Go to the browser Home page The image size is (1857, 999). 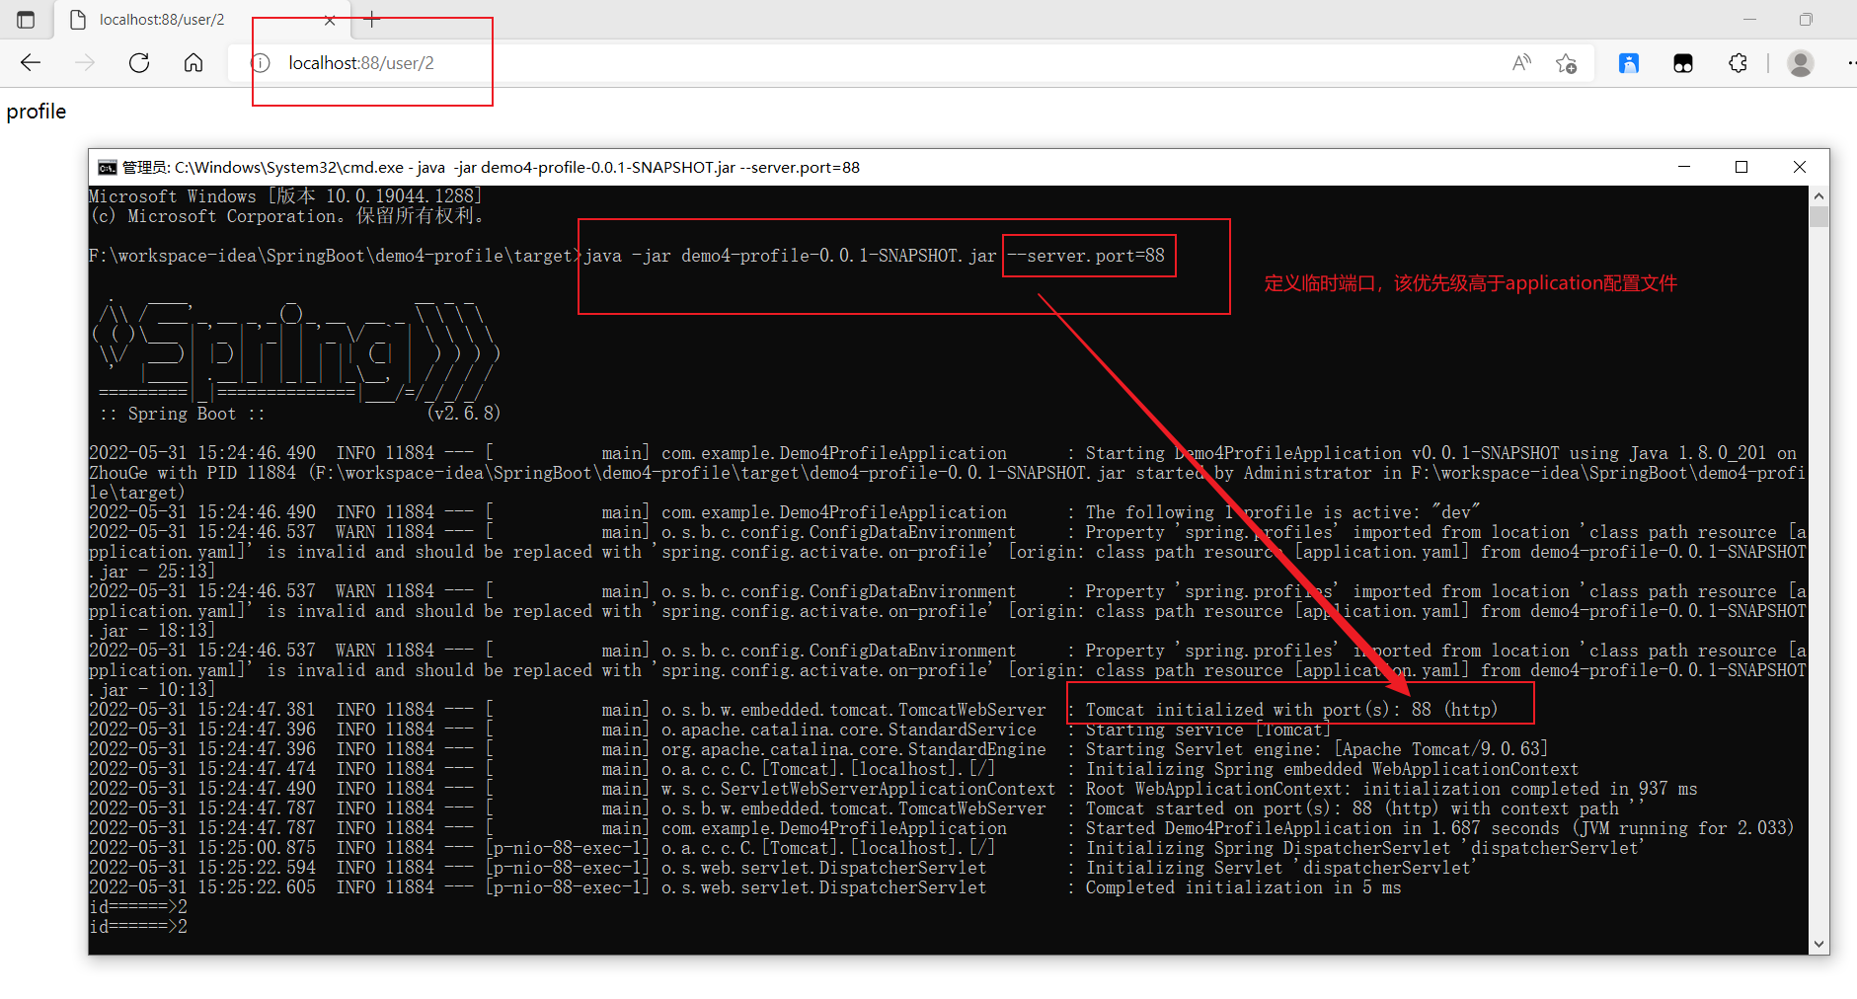tap(193, 63)
